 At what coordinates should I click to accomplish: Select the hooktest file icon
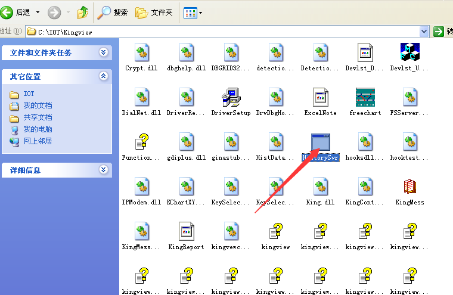pyautogui.click(x=410, y=142)
